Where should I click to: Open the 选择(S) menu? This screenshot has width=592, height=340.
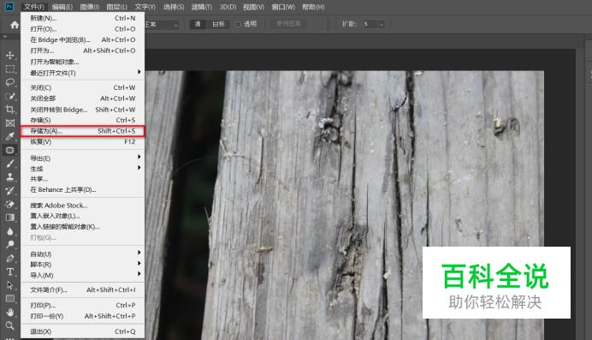click(174, 7)
